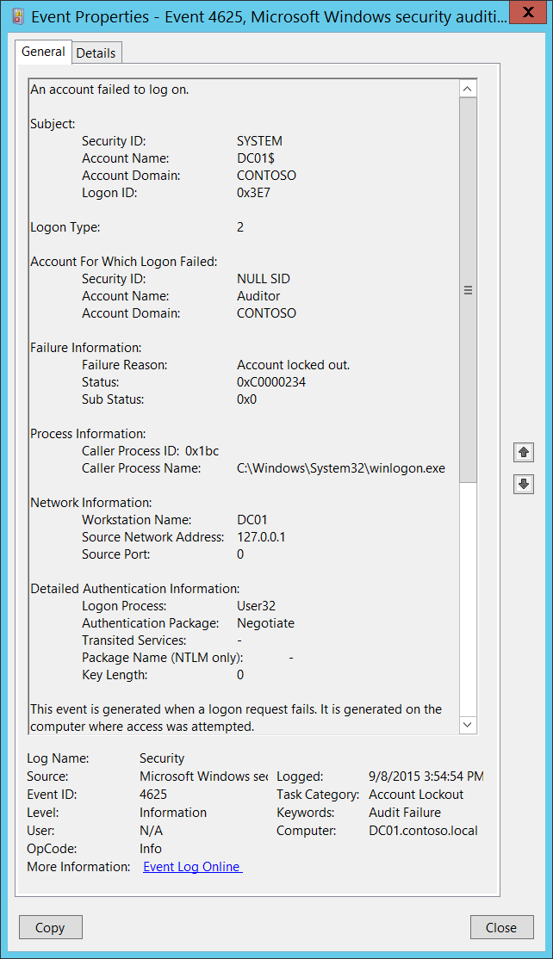Image resolution: width=553 pixels, height=959 pixels.
Task: Click the Logged date and time value
Action: tap(426, 776)
